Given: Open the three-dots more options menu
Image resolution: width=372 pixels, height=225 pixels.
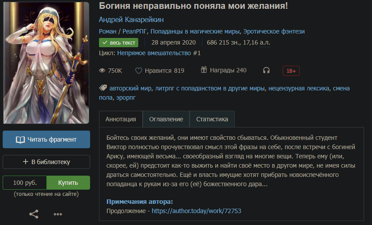Looking at the screenshot, I should click(x=57, y=214).
